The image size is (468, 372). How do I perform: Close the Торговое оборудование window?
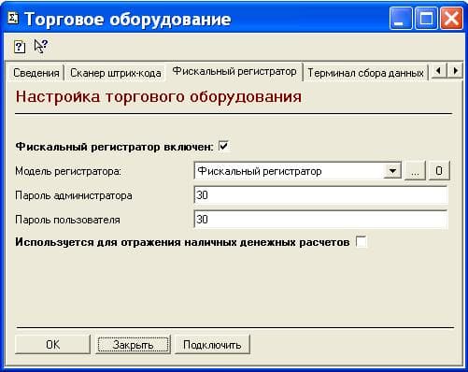(451, 19)
